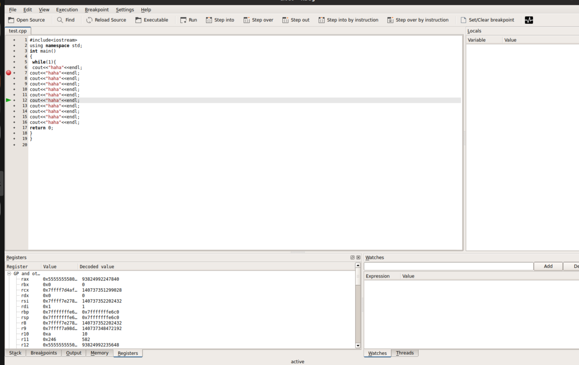This screenshot has width=579, height=365.
Task: Use Set/Clear breakpoint toolbar button
Action: pos(487,20)
